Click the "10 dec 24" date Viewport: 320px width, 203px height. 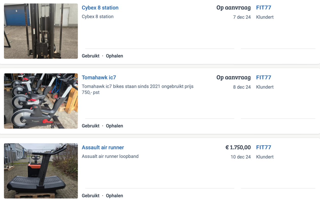(241, 157)
